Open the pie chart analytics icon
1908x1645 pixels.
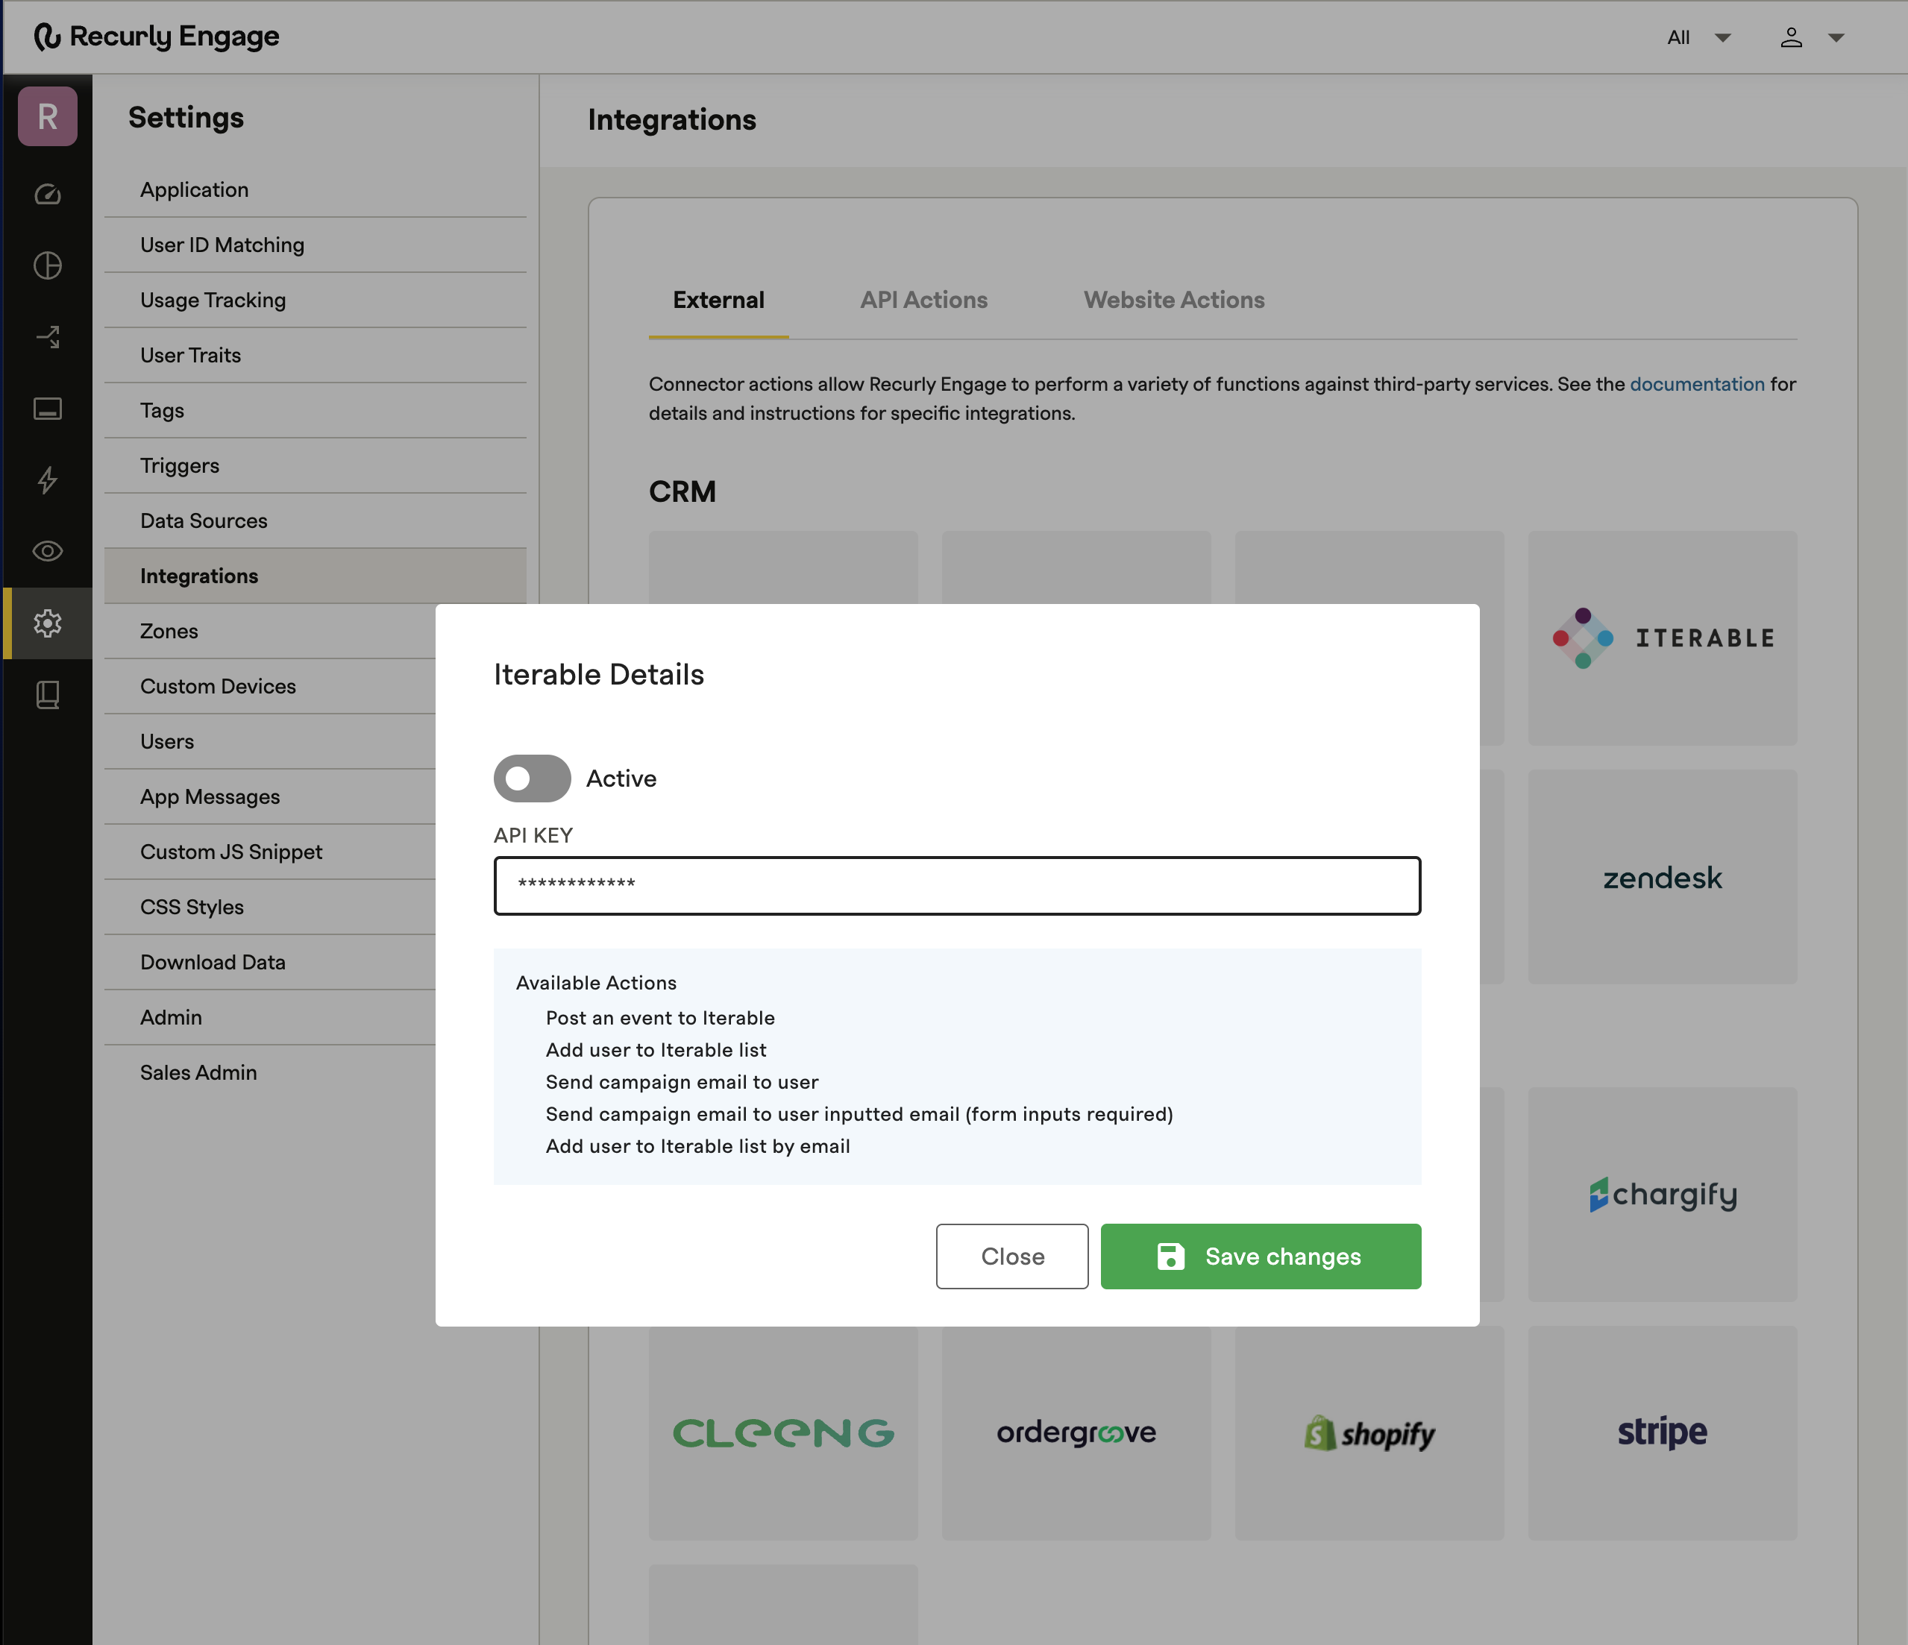[48, 266]
